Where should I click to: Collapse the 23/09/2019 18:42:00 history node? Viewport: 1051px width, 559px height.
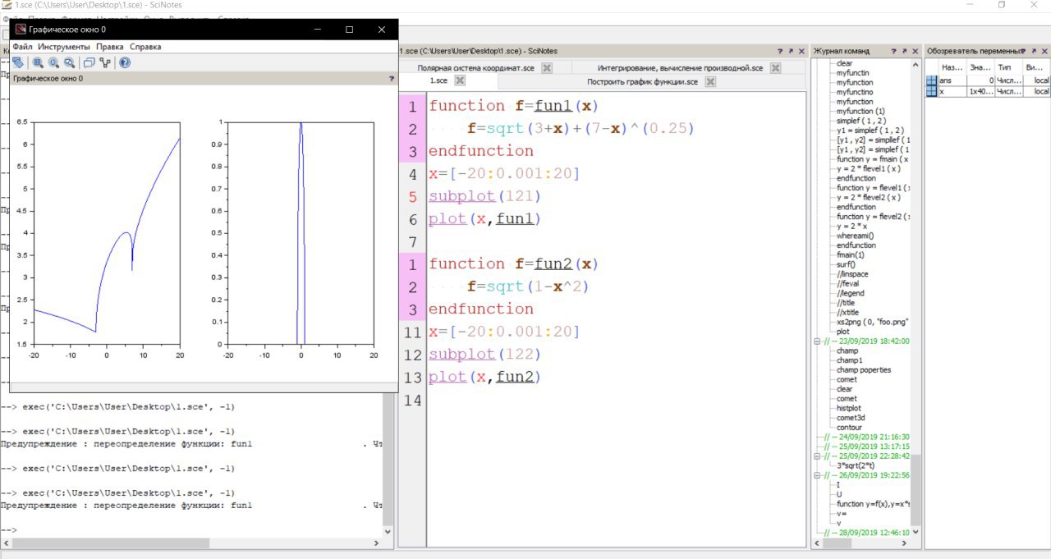click(818, 341)
